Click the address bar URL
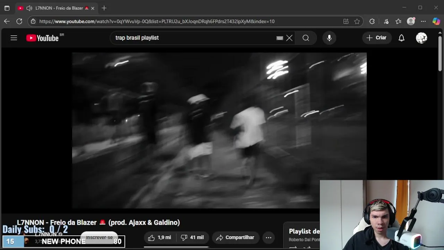 pyautogui.click(x=157, y=21)
